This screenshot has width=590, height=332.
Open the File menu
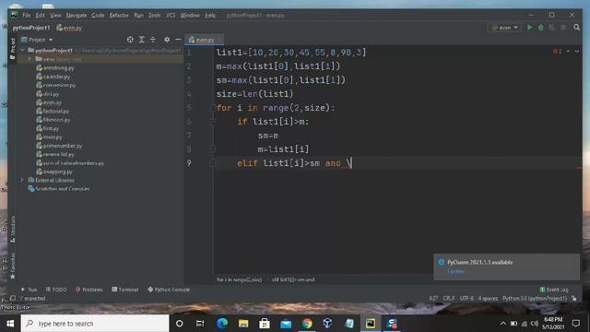click(27, 15)
